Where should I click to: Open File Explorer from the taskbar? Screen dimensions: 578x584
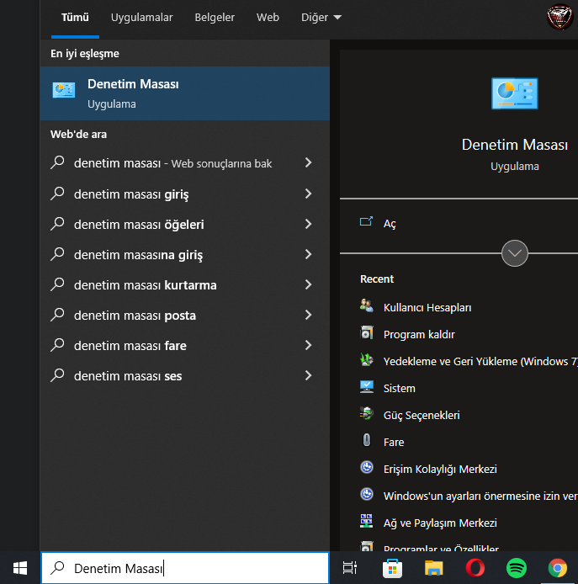coord(433,569)
